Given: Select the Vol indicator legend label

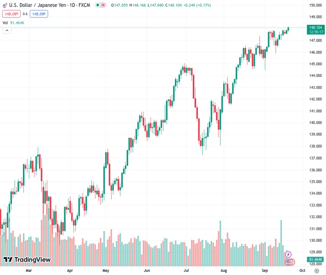Looking at the screenshot, I should click(x=5, y=22).
